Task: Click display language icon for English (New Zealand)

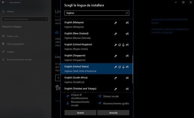Action: (115, 34)
